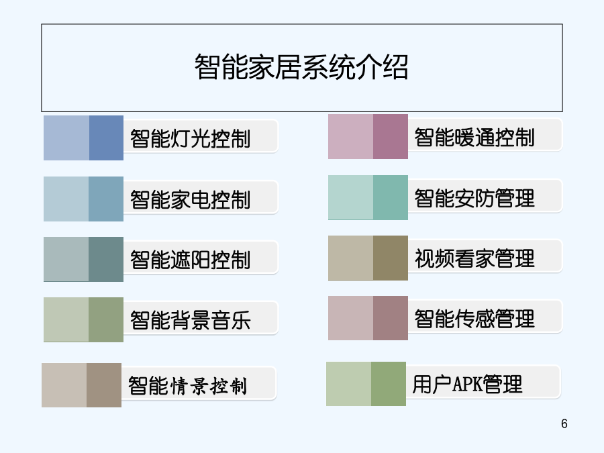Click the olive-brown swatch beside 视频看家管理

coord(368,258)
